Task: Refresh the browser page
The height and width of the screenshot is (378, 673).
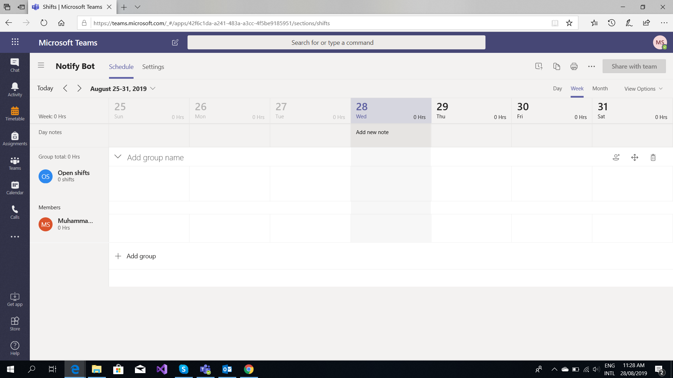Action: [x=44, y=23]
